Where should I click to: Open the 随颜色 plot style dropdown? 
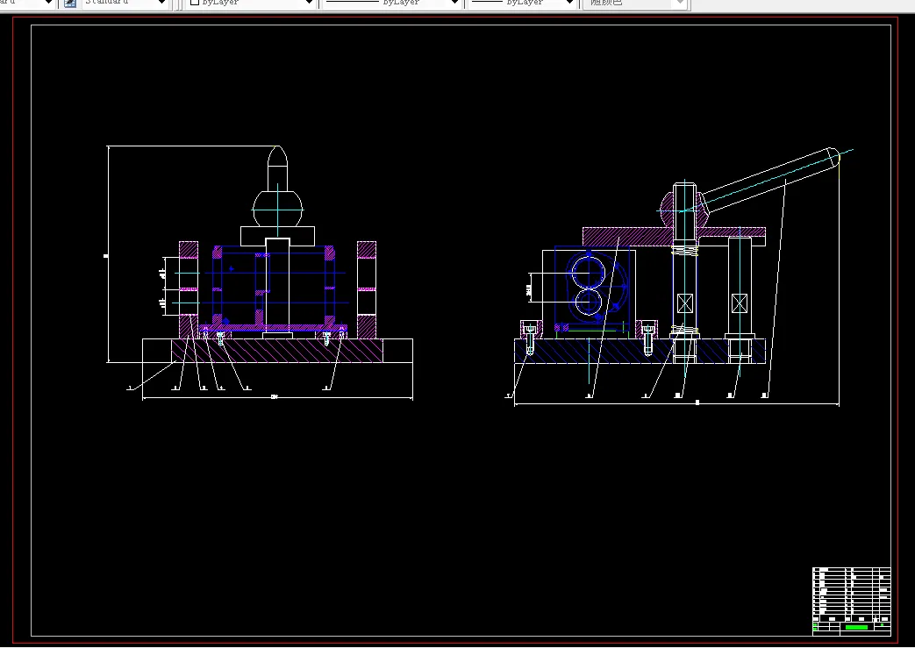pos(679,3)
